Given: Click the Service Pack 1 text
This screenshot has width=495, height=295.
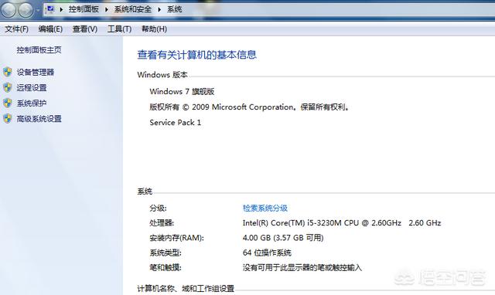Looking at the screenshot, I should pyautogui.click(x=176, y=123).
